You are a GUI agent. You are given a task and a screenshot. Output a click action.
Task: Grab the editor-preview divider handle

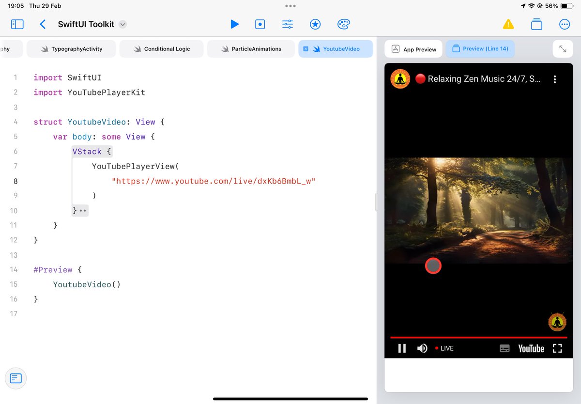pos(377,202)
